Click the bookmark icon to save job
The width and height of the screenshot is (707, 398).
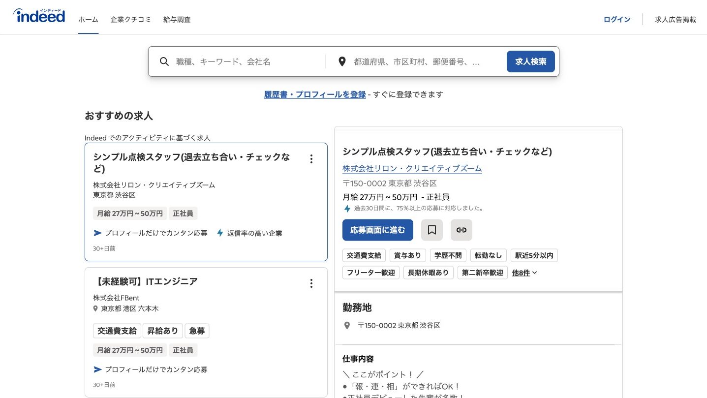tap(431, 230)
